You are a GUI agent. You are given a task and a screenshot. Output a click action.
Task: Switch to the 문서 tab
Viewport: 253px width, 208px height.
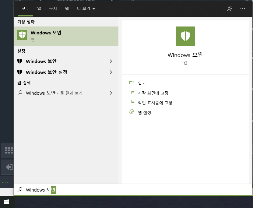53,9
